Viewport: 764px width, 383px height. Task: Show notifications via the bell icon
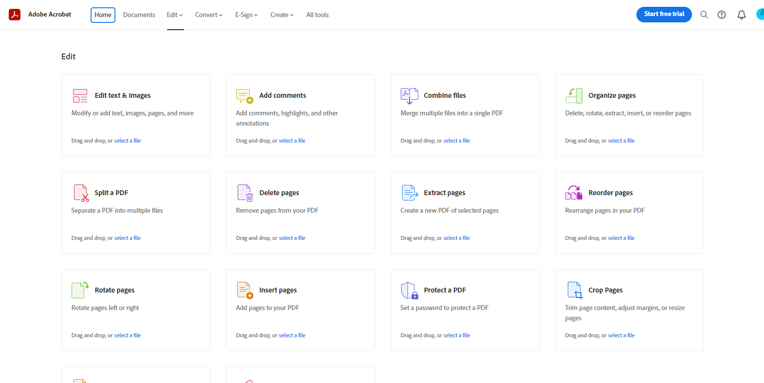pyautogui.click(x=741, y=15)
